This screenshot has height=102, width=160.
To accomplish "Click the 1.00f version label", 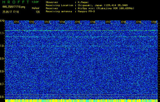I will (35, 2).
